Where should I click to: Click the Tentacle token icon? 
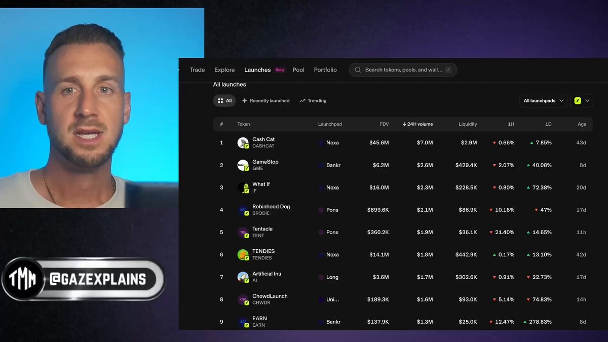243,232
